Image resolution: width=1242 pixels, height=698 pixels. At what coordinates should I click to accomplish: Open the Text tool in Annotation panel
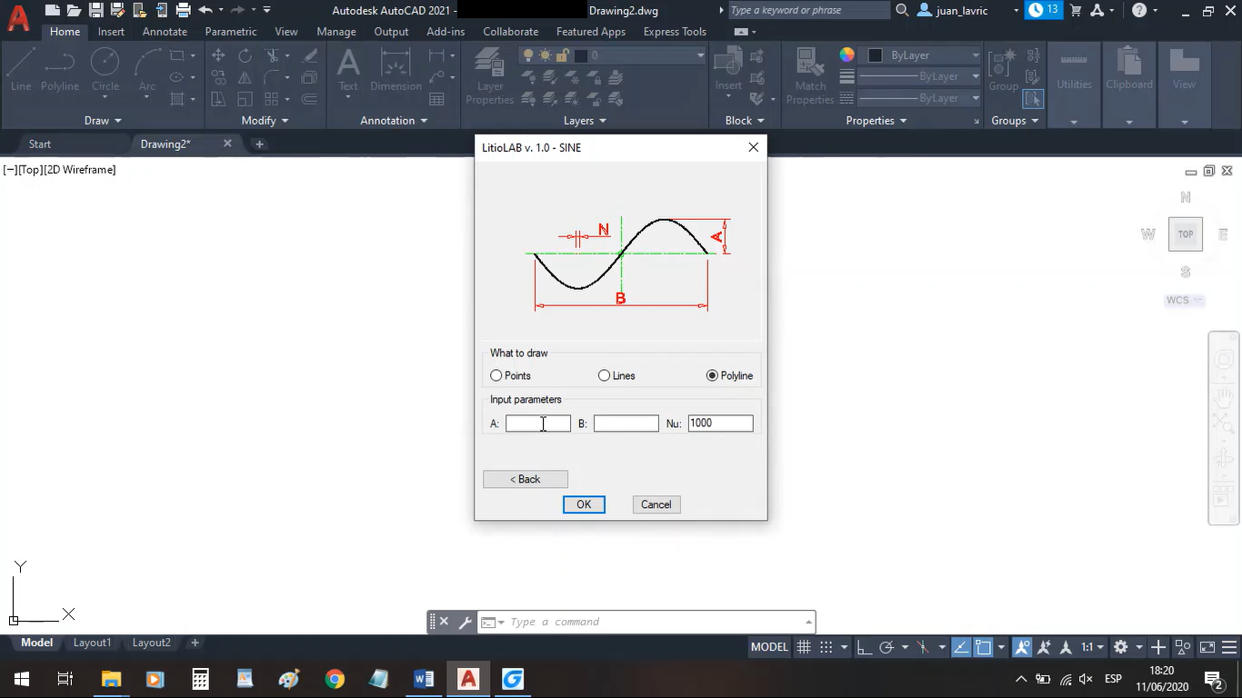pyautogui.click(x=348, y=70)
